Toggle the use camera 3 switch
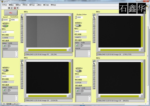 78,25
